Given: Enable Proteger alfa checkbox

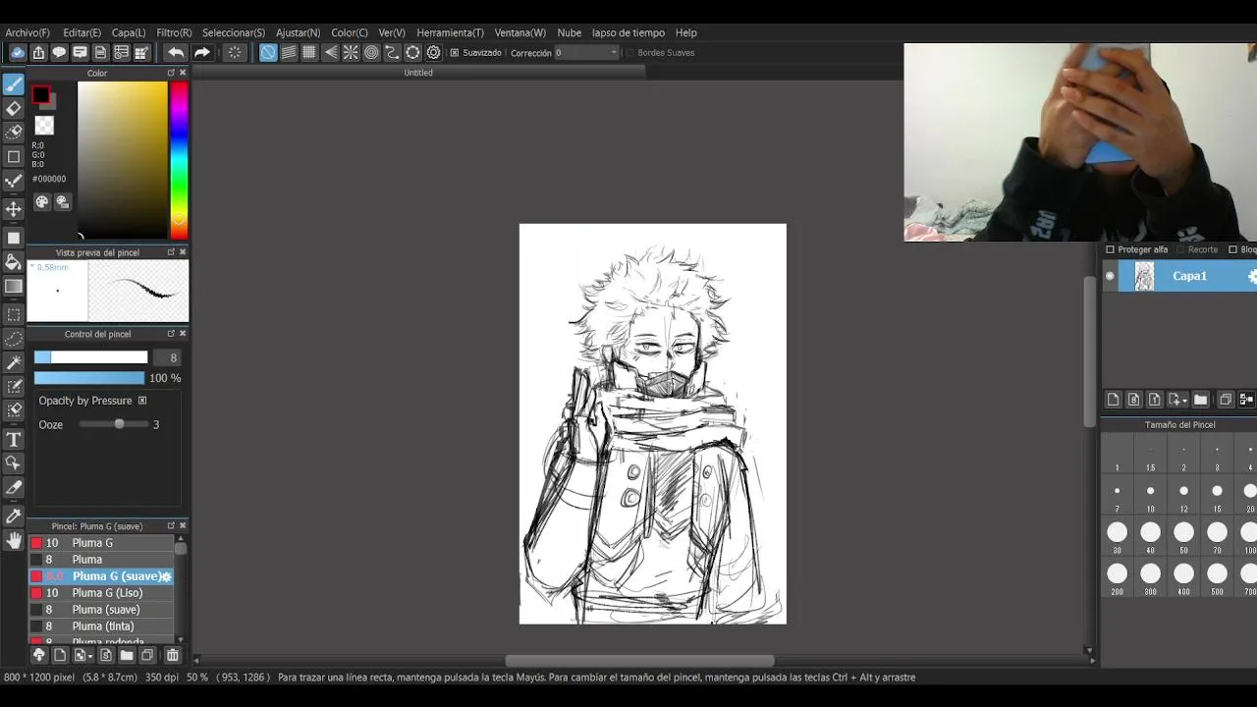Looking at the screenshot, I should [1110, 249].
